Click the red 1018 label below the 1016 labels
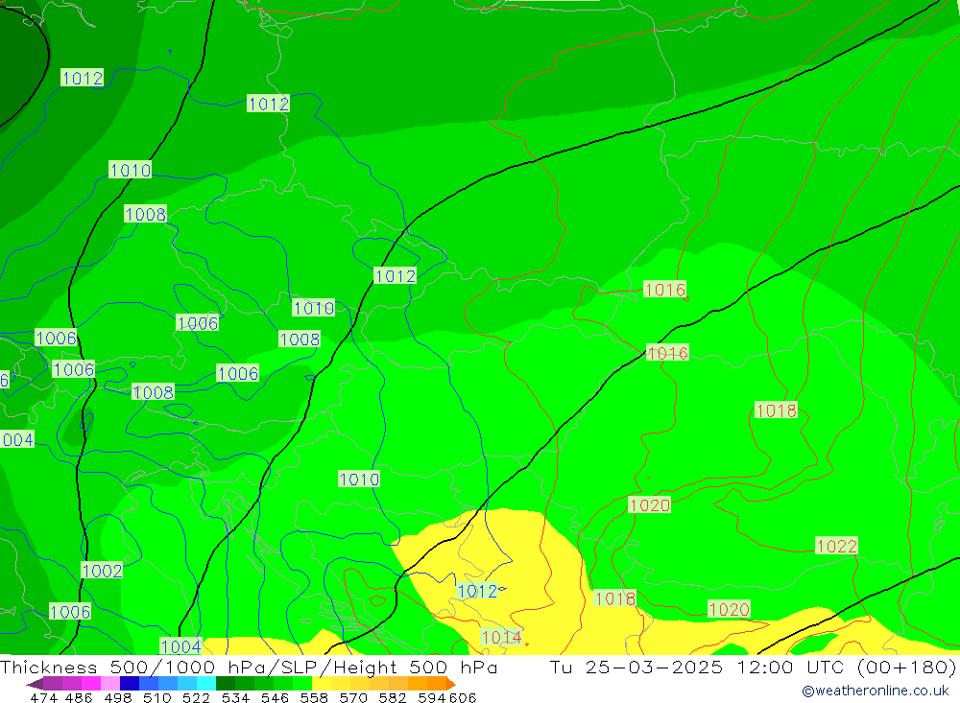960x703 pixels. point(776,410)
